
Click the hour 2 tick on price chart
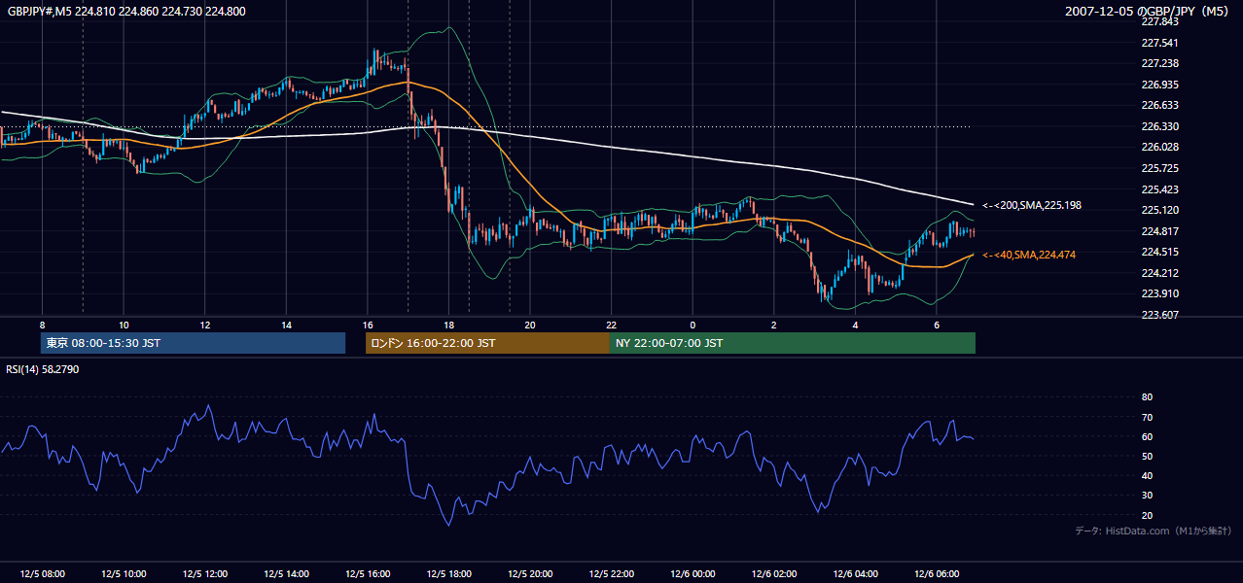(x=774, y=325)
